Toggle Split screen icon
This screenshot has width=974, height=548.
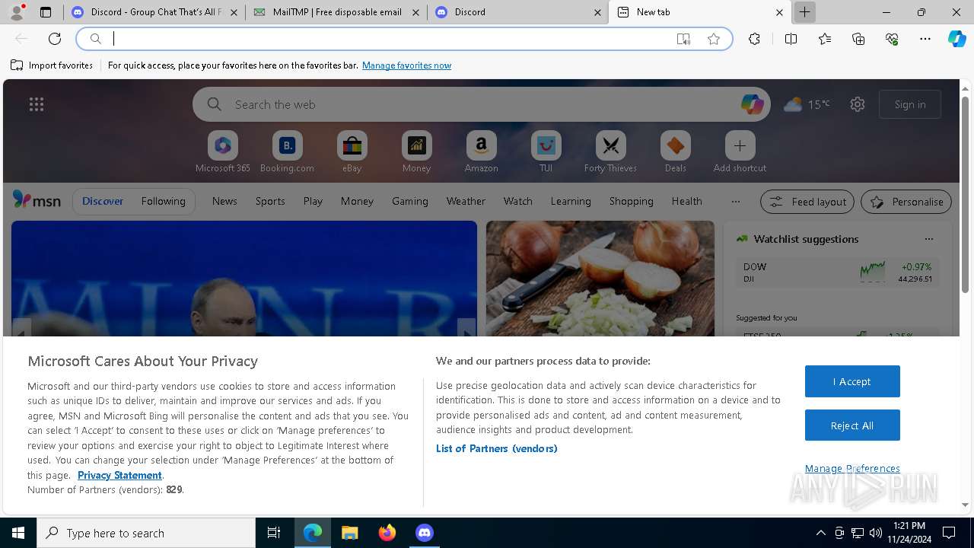pyautogui.click(x=791, y=39)
